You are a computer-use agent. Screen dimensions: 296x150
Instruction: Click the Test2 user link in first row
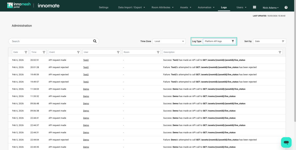point(86,60)
